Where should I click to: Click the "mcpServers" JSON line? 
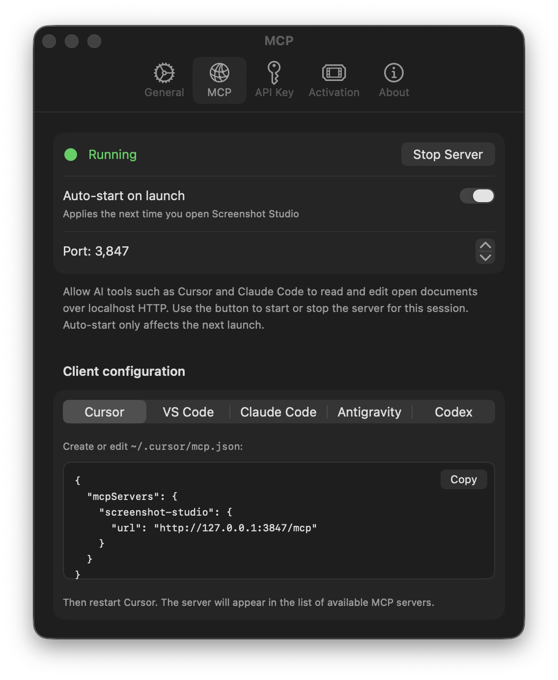tap(132, 497)
